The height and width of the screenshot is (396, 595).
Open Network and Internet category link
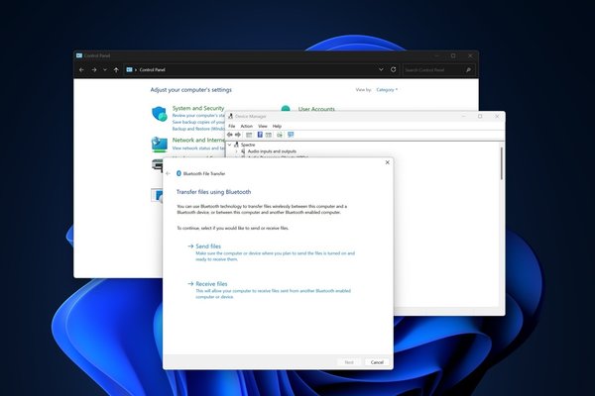coord(198,140)
